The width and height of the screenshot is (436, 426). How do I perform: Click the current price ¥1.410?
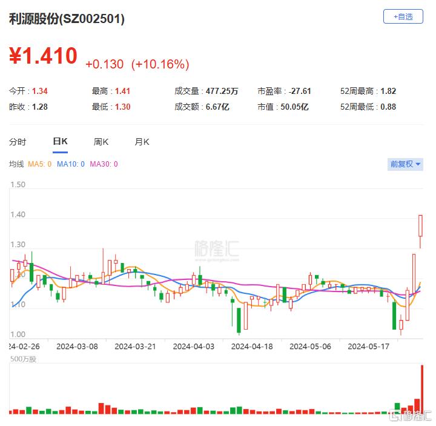43,56
